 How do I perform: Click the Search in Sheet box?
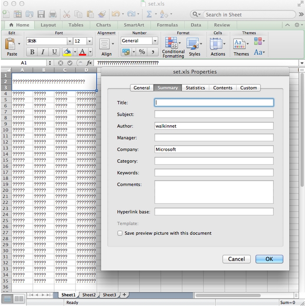point(249,15)
